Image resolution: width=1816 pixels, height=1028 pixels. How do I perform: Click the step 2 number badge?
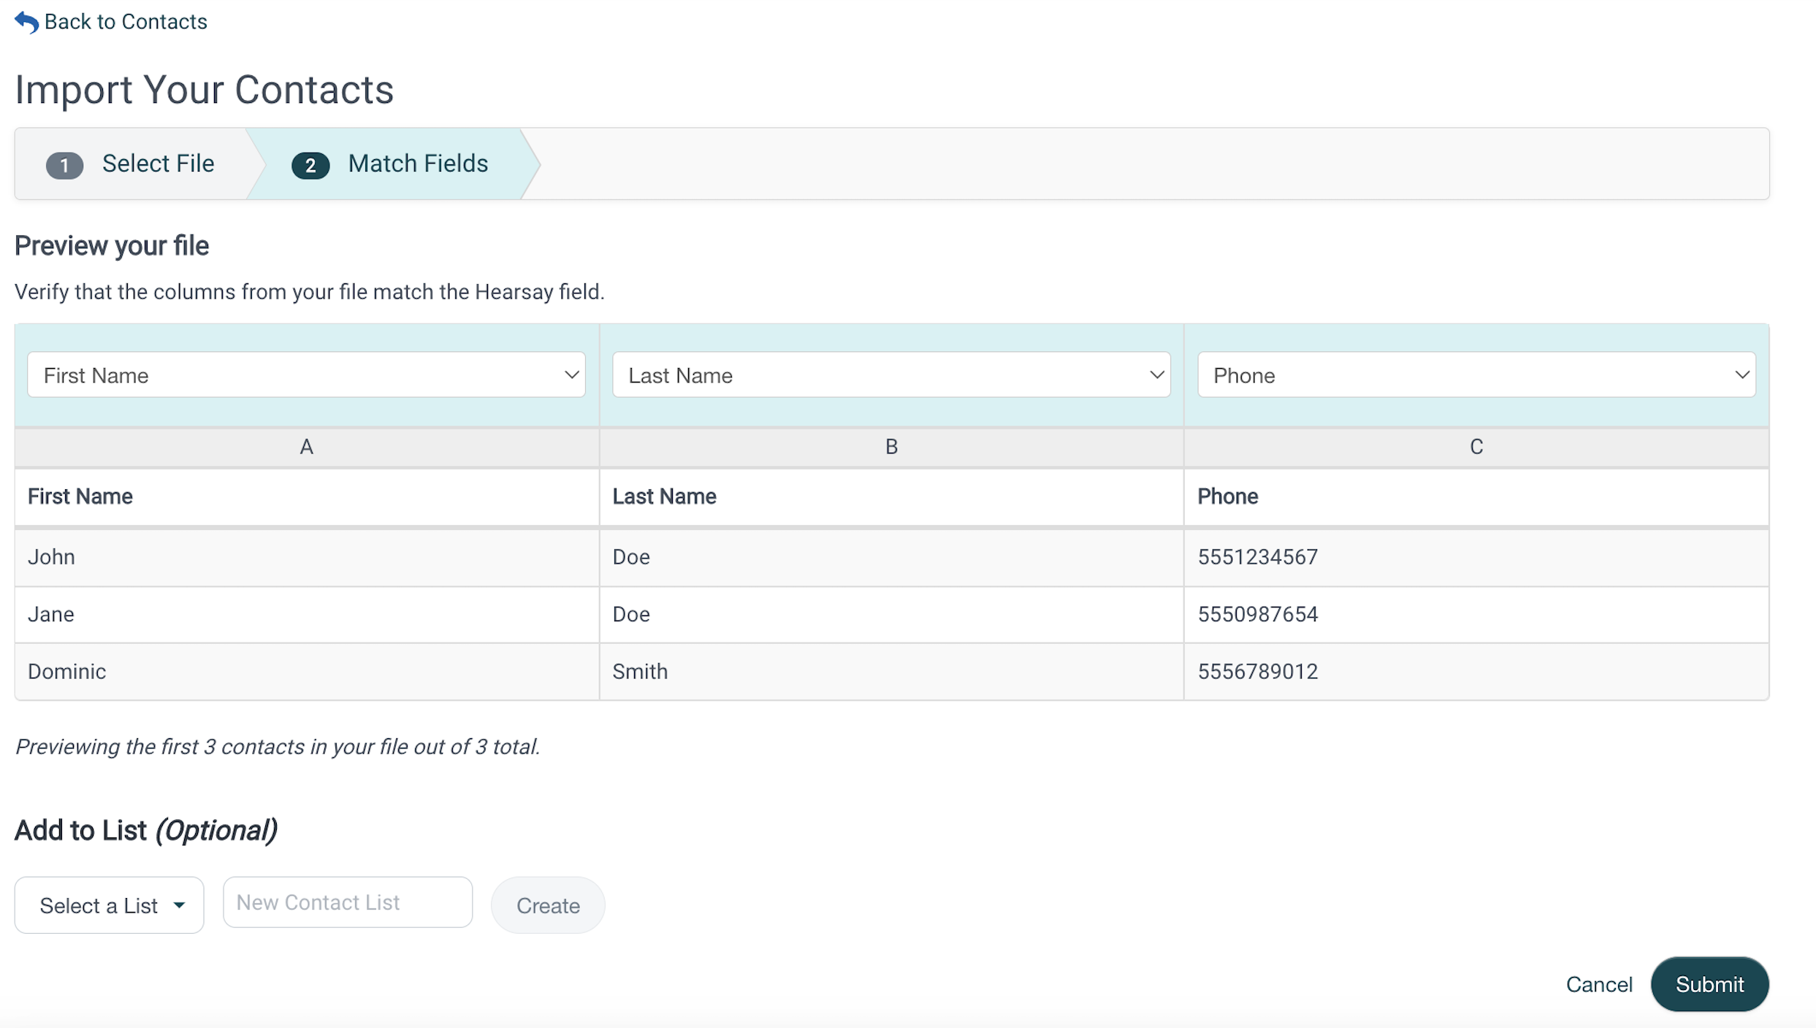[310, 165]
